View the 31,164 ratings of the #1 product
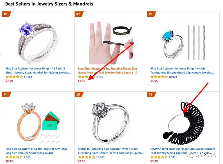 (28, 77)
